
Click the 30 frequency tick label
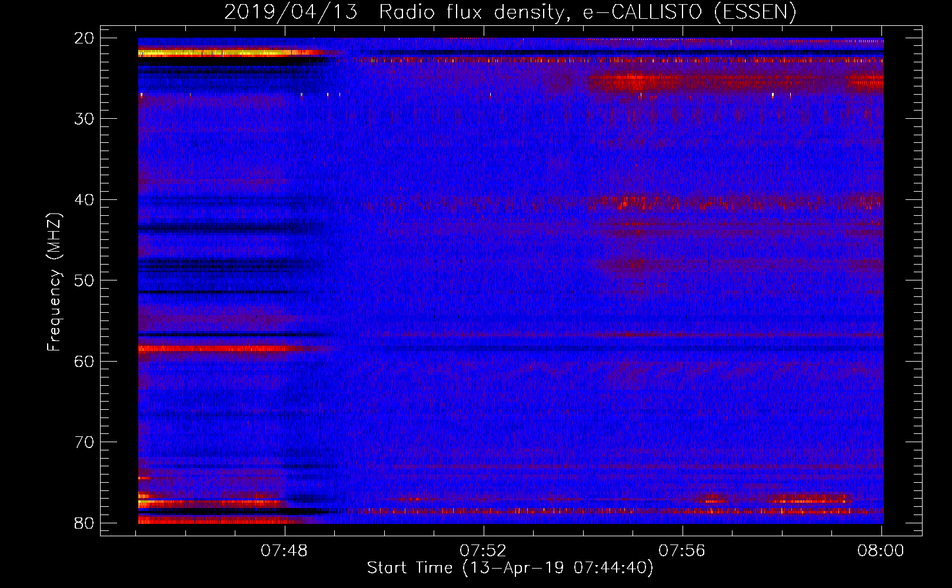pyautogui.click(x=85, y=119)
